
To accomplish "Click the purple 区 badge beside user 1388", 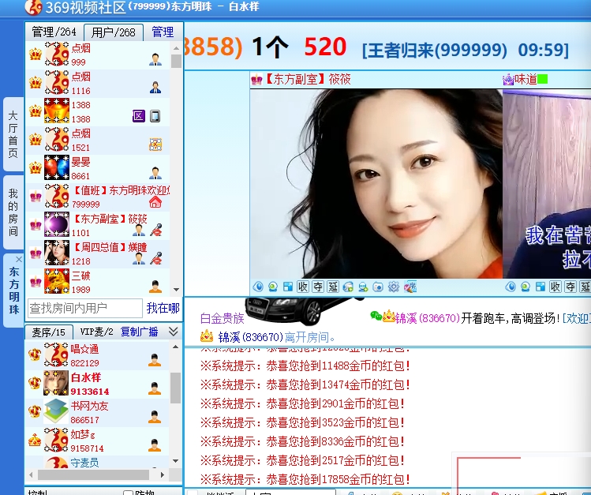I will tap(139, 116).
